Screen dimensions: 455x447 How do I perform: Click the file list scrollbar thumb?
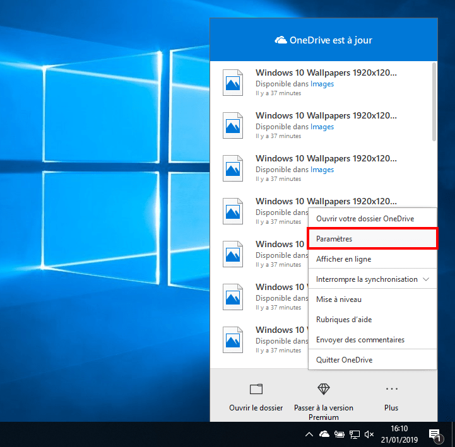pyautogui.click(x=434, y=102)
